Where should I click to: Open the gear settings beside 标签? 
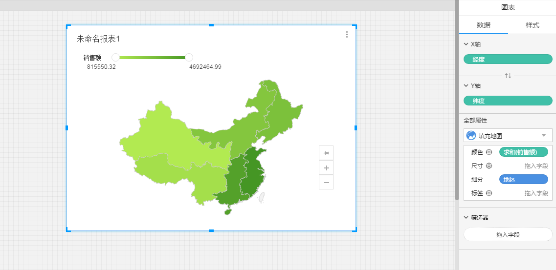point(489,193)
